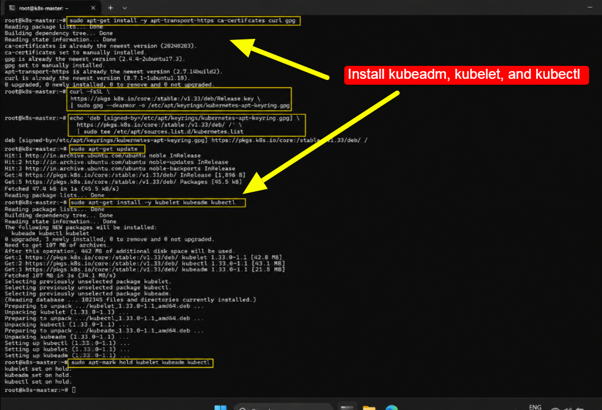Select the root@k8s-master terminal tab
Screen dimensions: 602x410
(53, 8)
